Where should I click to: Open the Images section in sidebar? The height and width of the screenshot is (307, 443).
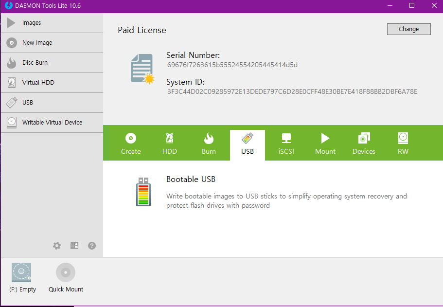pyautogui.click(x=52, y=23)
